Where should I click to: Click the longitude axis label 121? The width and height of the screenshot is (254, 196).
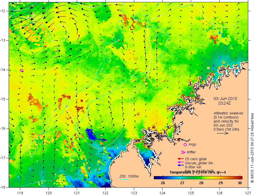point(77,193)
